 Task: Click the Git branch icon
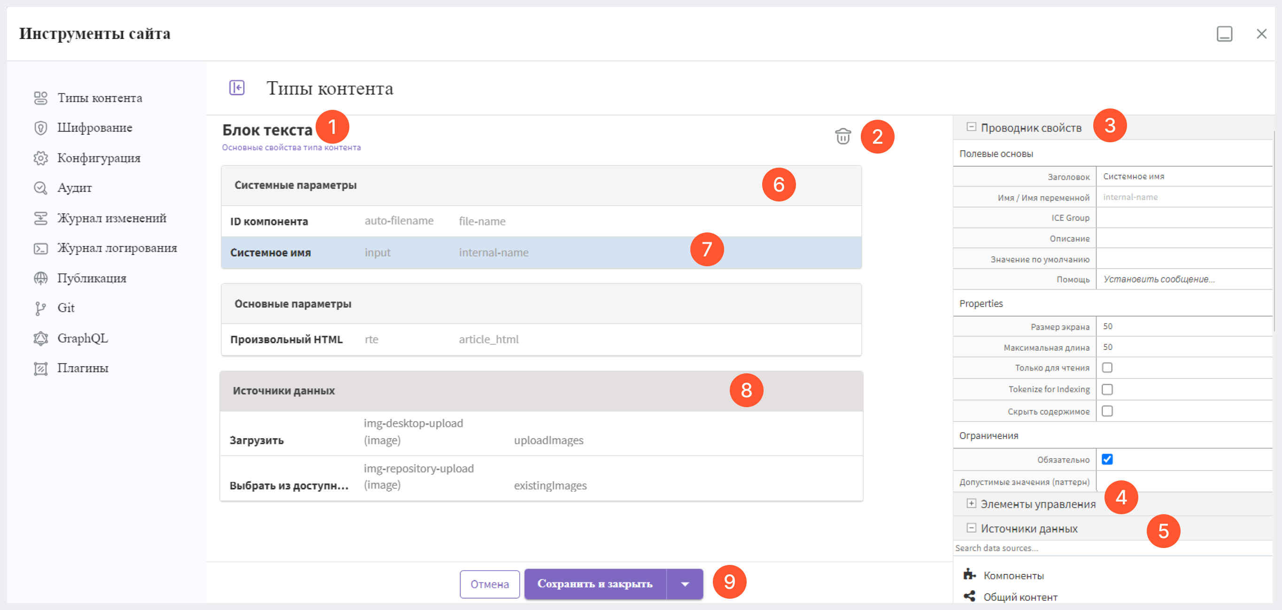[x=40, y=309]
